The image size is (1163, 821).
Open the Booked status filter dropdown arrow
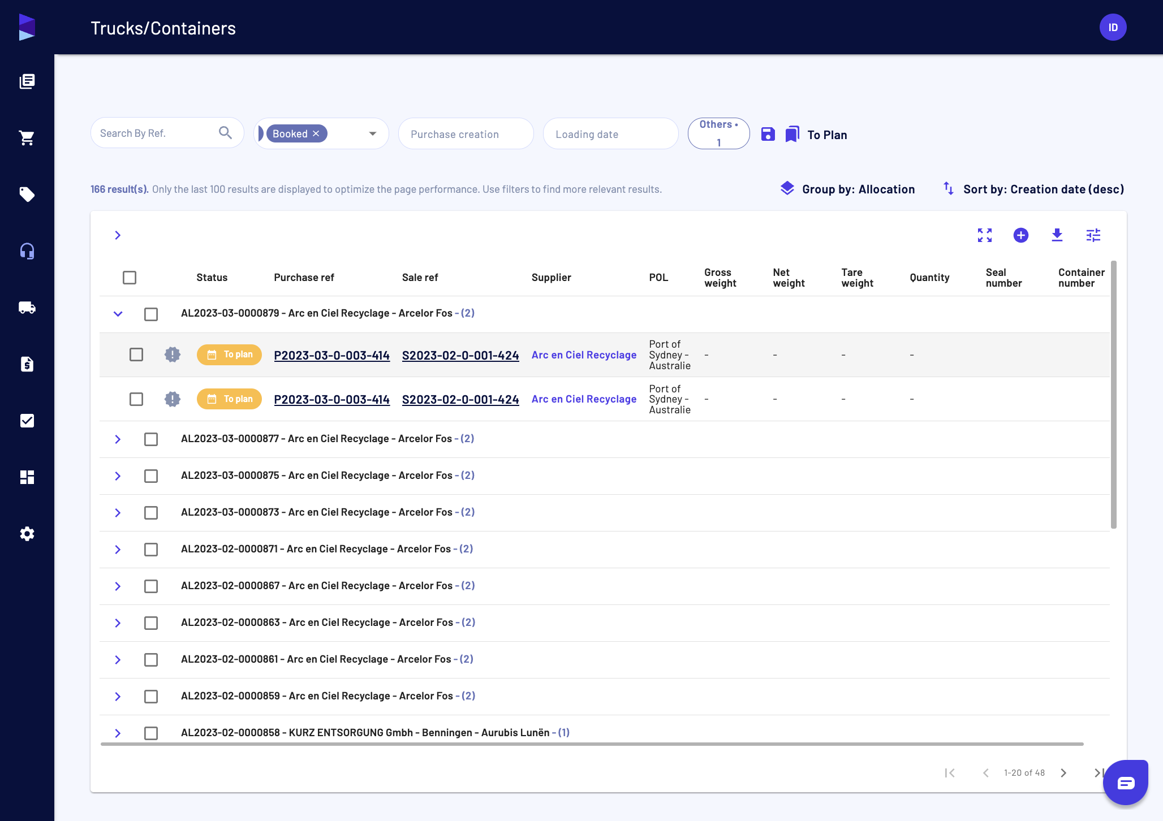[373, 133]
